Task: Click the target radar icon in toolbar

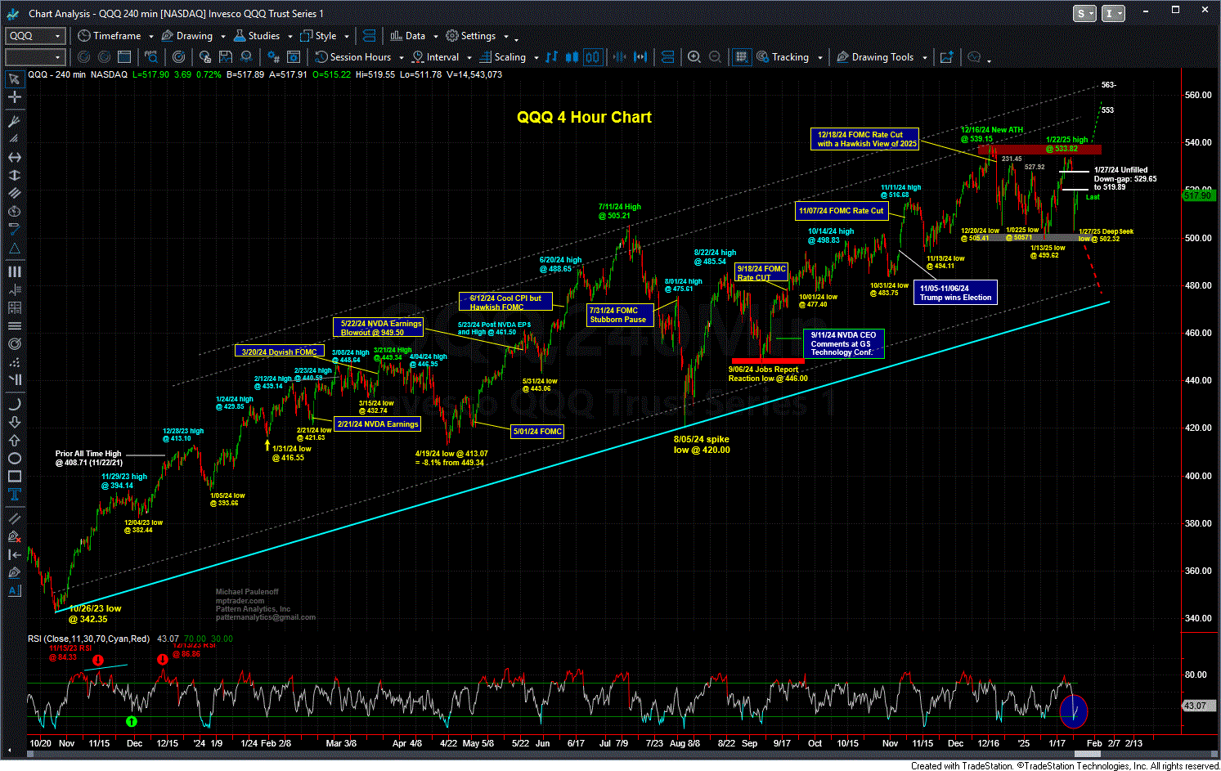Action: pos(178,57)
